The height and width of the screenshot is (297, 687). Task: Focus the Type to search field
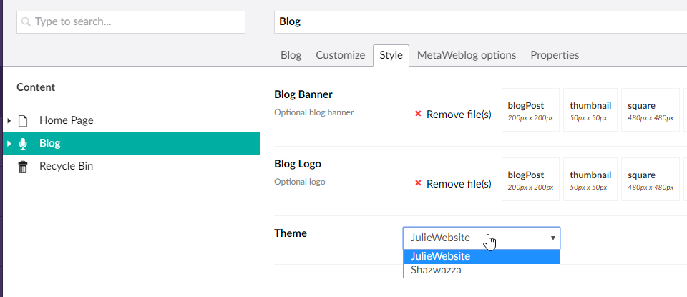coord(130,22)
